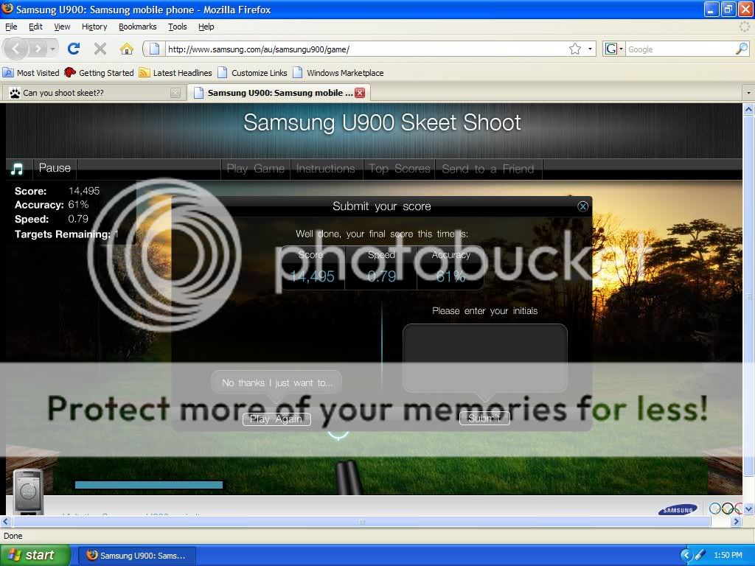Open the Bookmarks menu
The image size is (755, 566).
[x=138, y=27]
